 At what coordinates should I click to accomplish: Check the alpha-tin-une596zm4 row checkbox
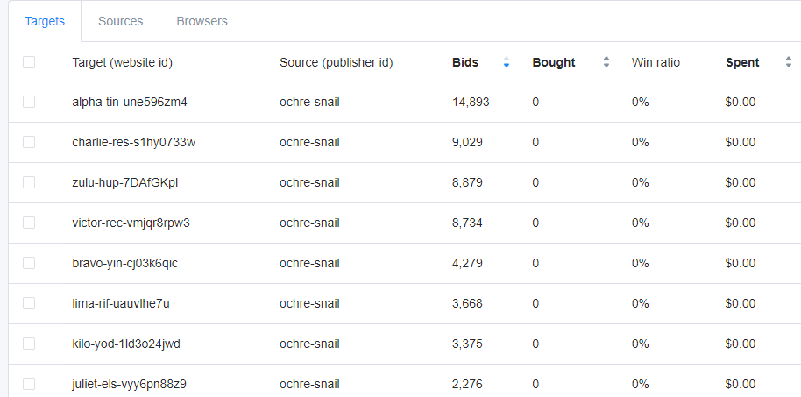(29, 102)
